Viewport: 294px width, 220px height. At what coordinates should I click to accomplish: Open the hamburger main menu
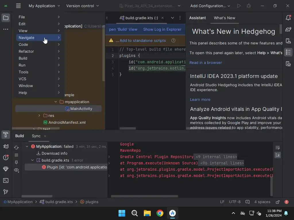pyautogui.click(x=18, y=6)
